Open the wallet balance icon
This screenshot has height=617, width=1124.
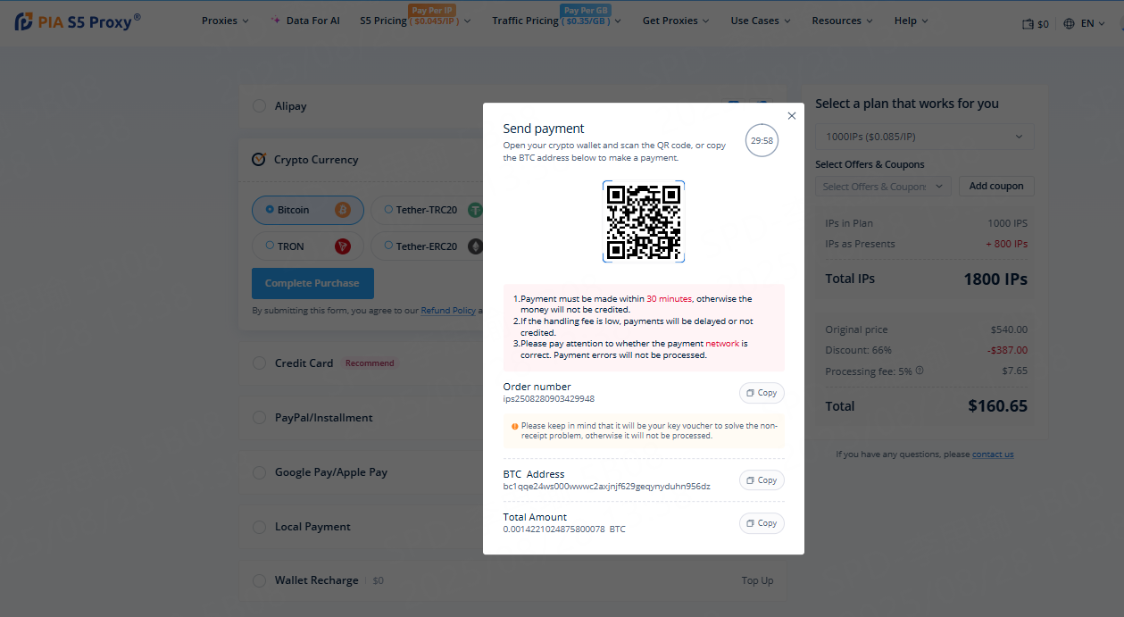pos(1028,24)
